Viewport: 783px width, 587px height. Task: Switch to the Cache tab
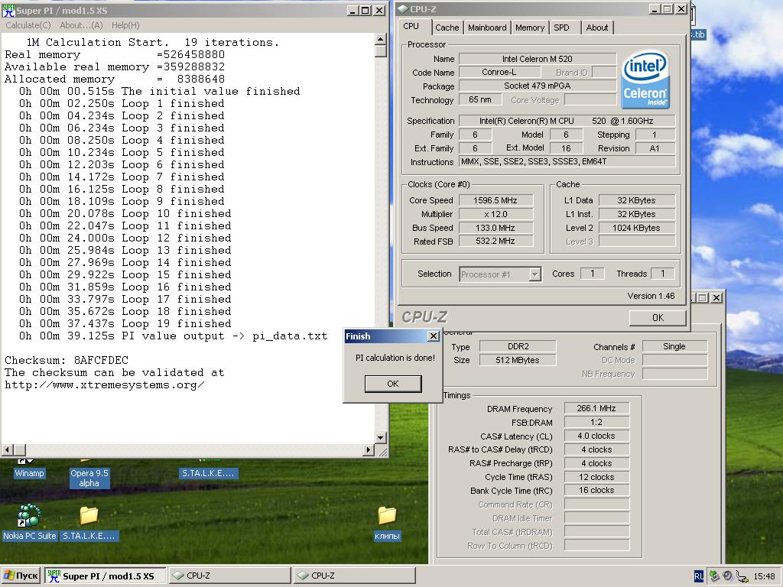(447, 28)
